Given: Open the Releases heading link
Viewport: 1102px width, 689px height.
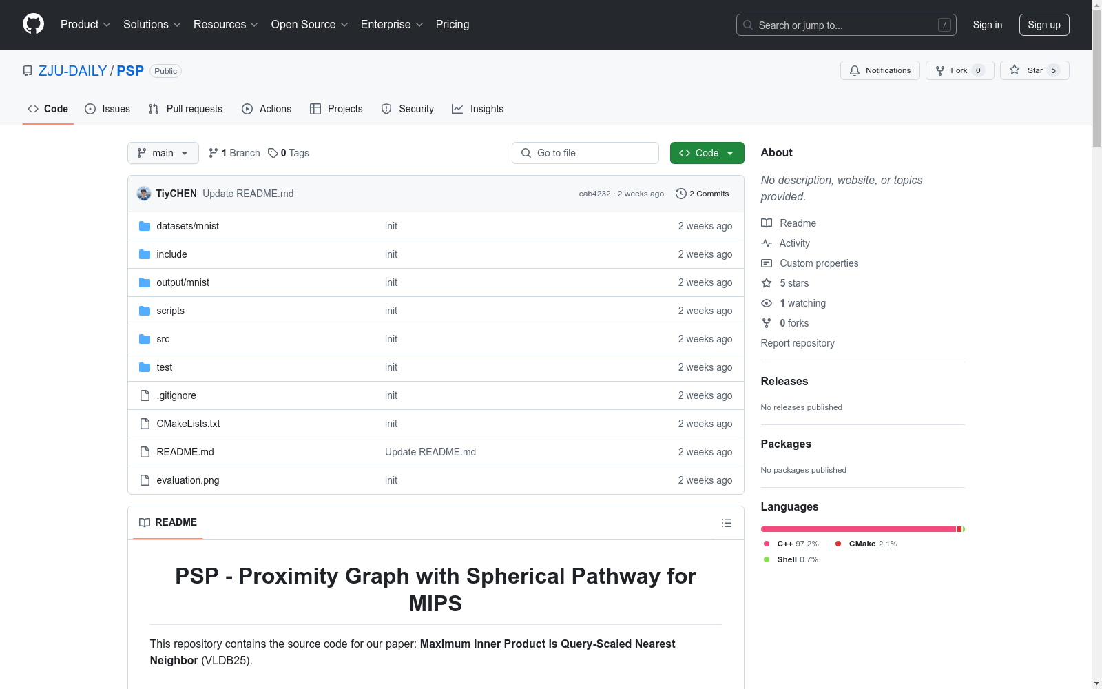Looking at the screenshot, I should point(784,381).
